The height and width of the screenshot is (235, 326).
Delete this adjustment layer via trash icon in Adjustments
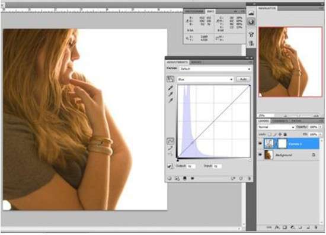pos(249,178)
